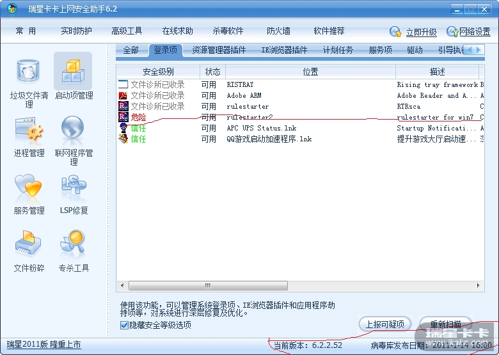
Task: Click 当前版本: 6.2.2.52 status text
Action: tap(308, 345)
